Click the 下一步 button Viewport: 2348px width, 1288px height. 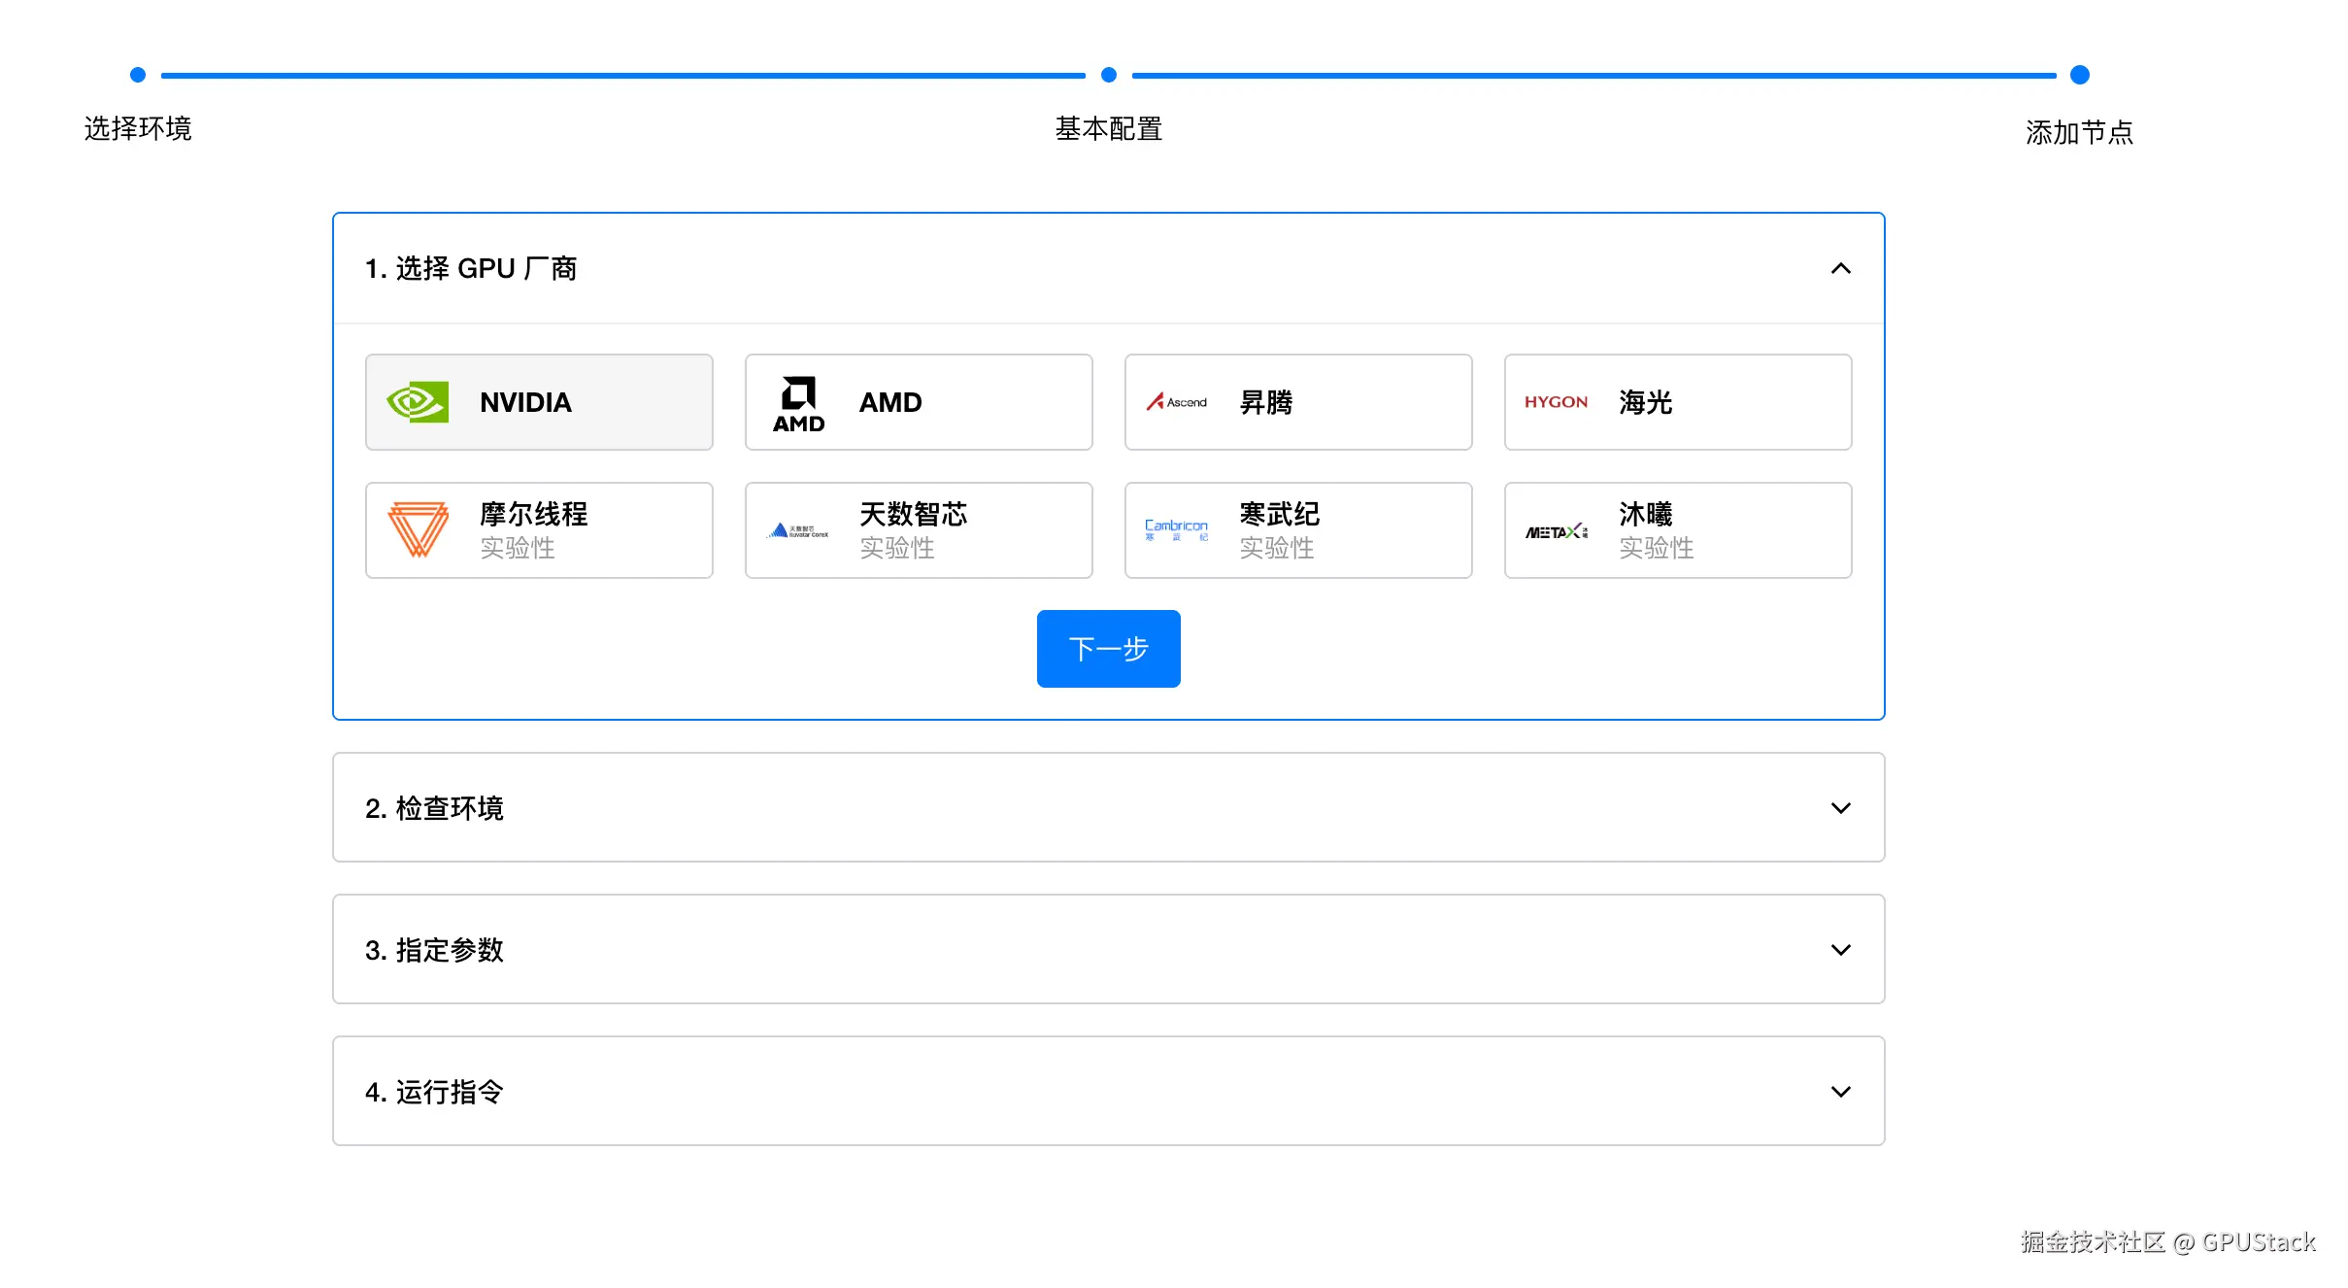click(x=1108, y=649)
